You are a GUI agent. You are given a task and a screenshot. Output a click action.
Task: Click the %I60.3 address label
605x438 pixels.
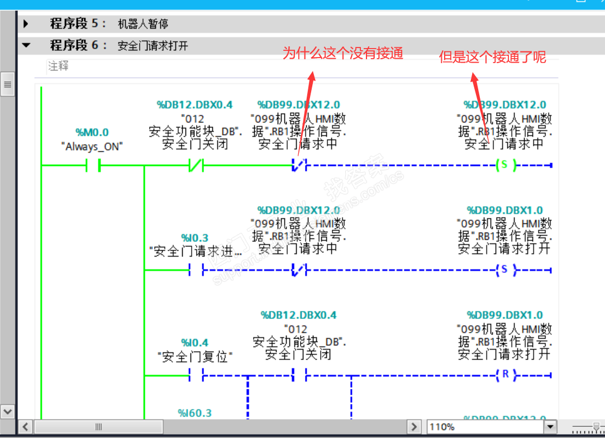[195, 413]
